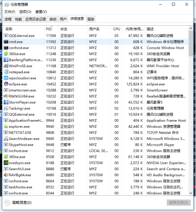Click the 360se.exe icon with PID 11248
Screen dimensions: 196x212
click(x=6, y=54)
